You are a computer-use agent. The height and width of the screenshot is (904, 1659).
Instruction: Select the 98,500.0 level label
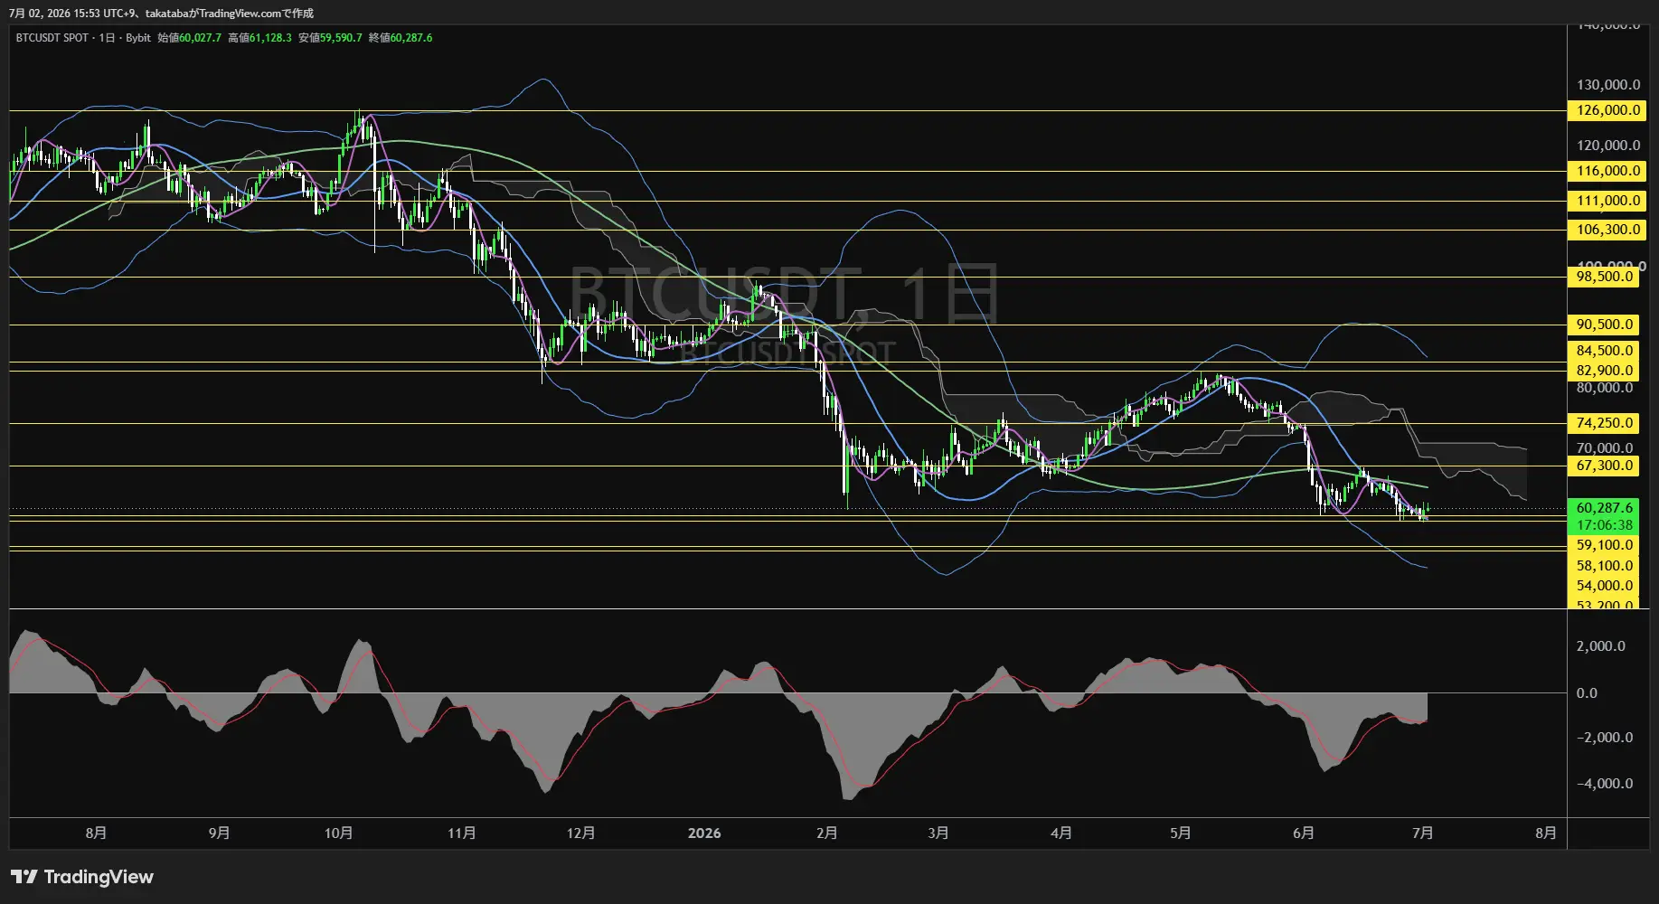1604,277
